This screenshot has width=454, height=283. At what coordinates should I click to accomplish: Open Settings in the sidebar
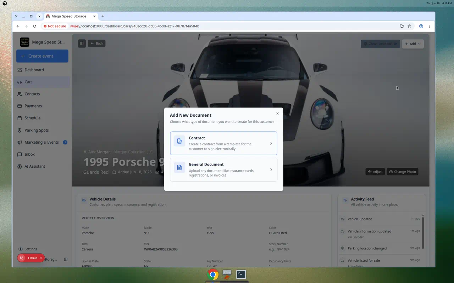[x=42, y=249]
